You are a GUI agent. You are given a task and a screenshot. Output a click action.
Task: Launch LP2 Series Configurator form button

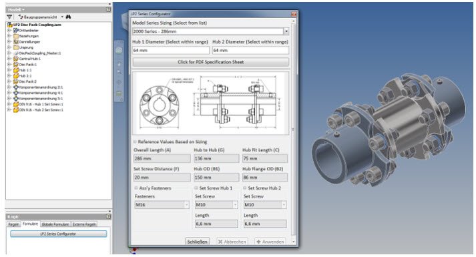coord(59,234)
